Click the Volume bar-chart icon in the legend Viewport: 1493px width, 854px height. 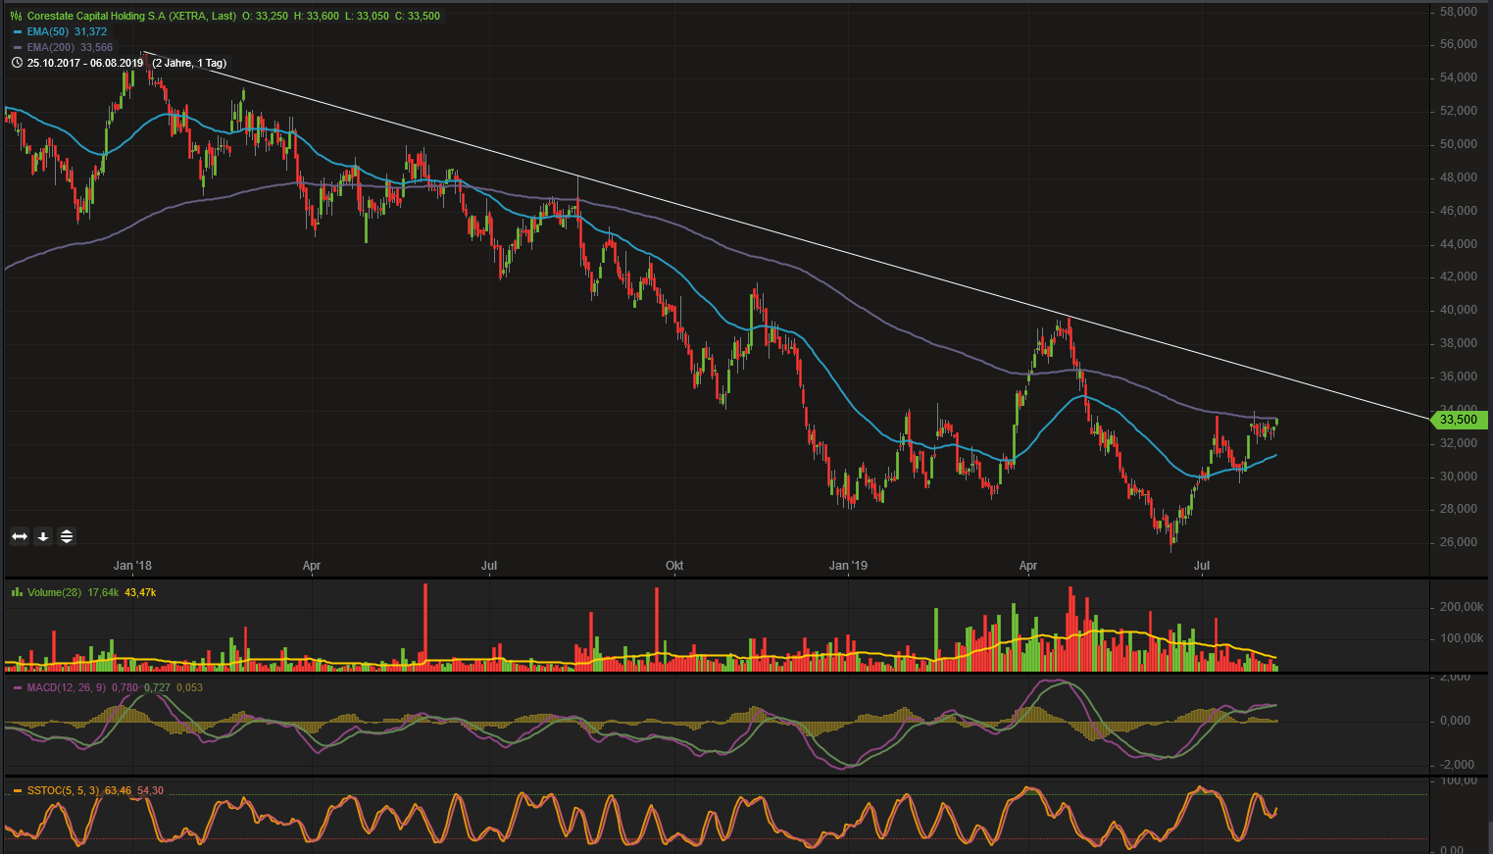click(16, 592)
